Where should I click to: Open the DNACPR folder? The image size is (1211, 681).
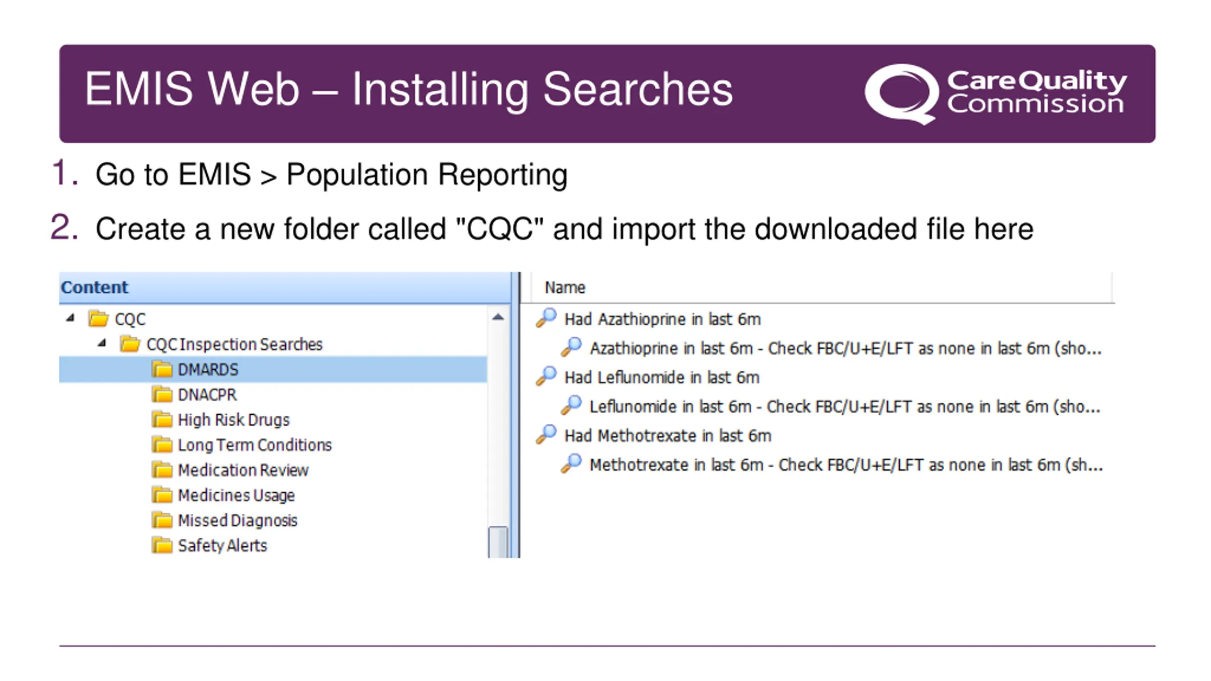[207, 394]
